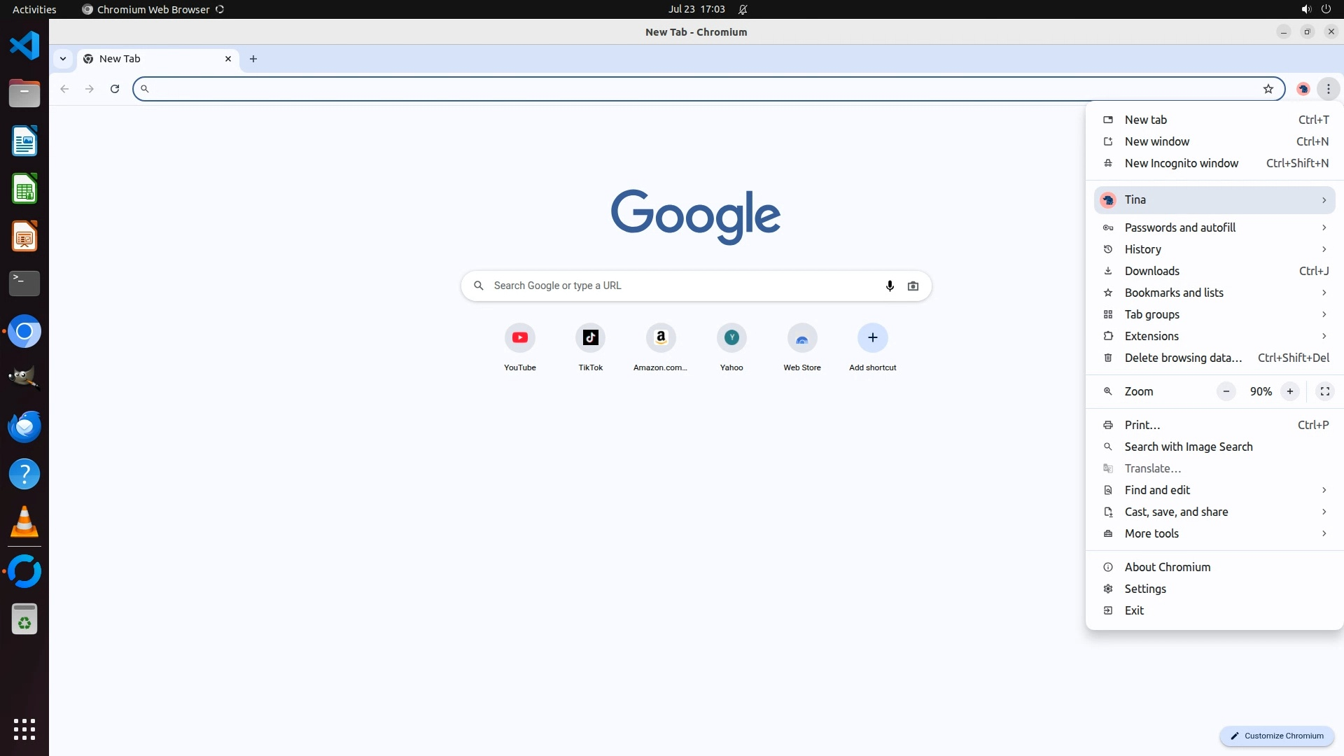Increase zoom with the plus button
The width and height of the screenshot is (1344, 756).
1289,391
